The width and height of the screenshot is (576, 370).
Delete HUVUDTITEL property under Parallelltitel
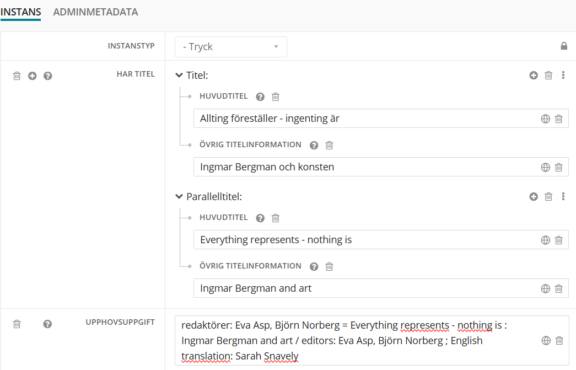(276, 218)
